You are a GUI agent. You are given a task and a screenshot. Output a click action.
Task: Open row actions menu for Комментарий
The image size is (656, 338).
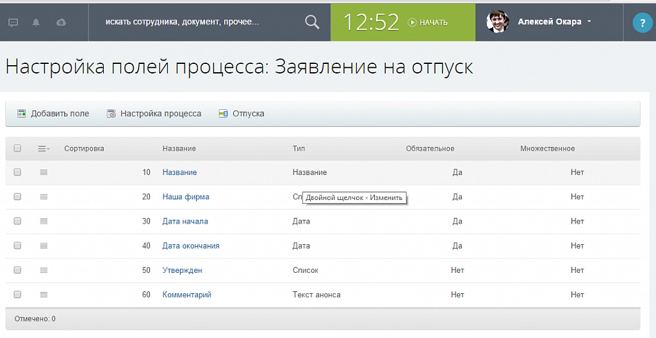[44, 295]
